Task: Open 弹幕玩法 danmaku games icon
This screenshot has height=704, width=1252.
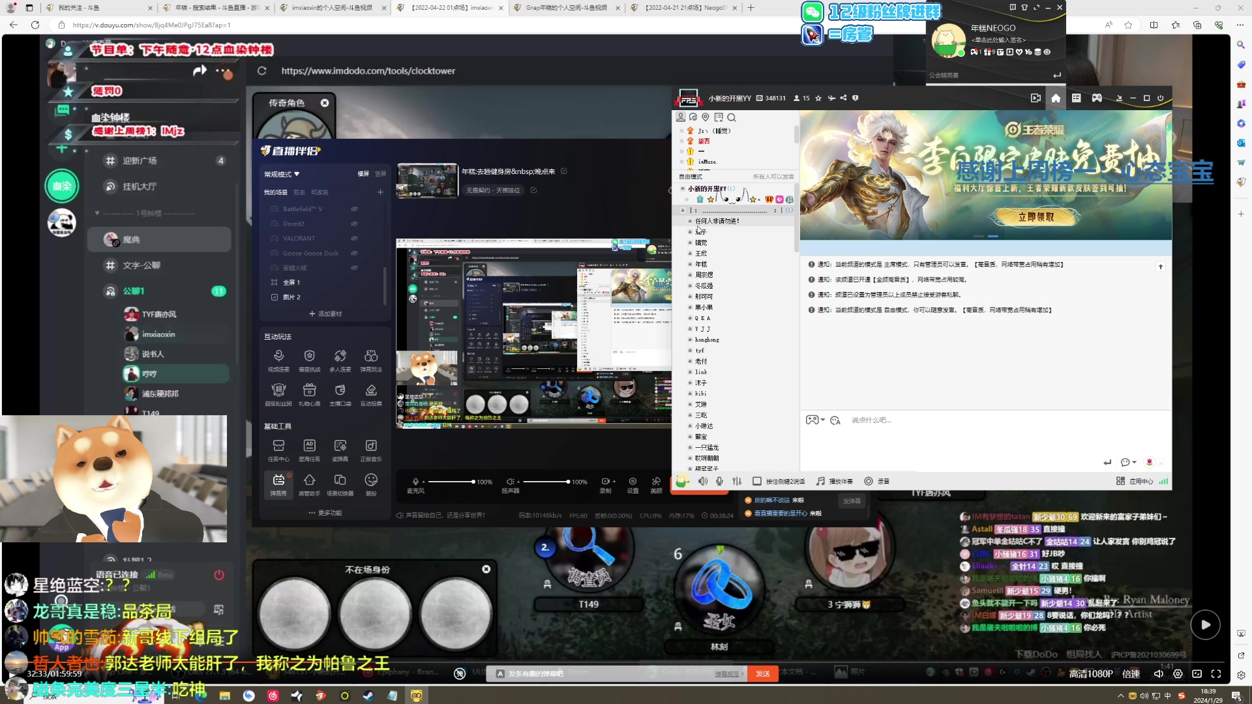Action: (x=371, y=360)
